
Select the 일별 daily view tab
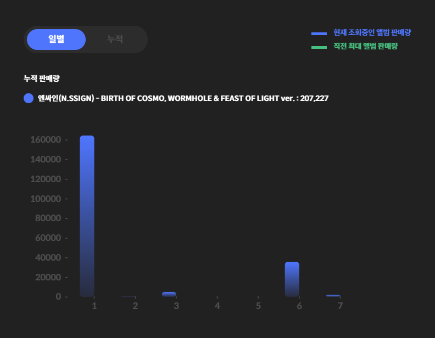click(x=57, y=40)
